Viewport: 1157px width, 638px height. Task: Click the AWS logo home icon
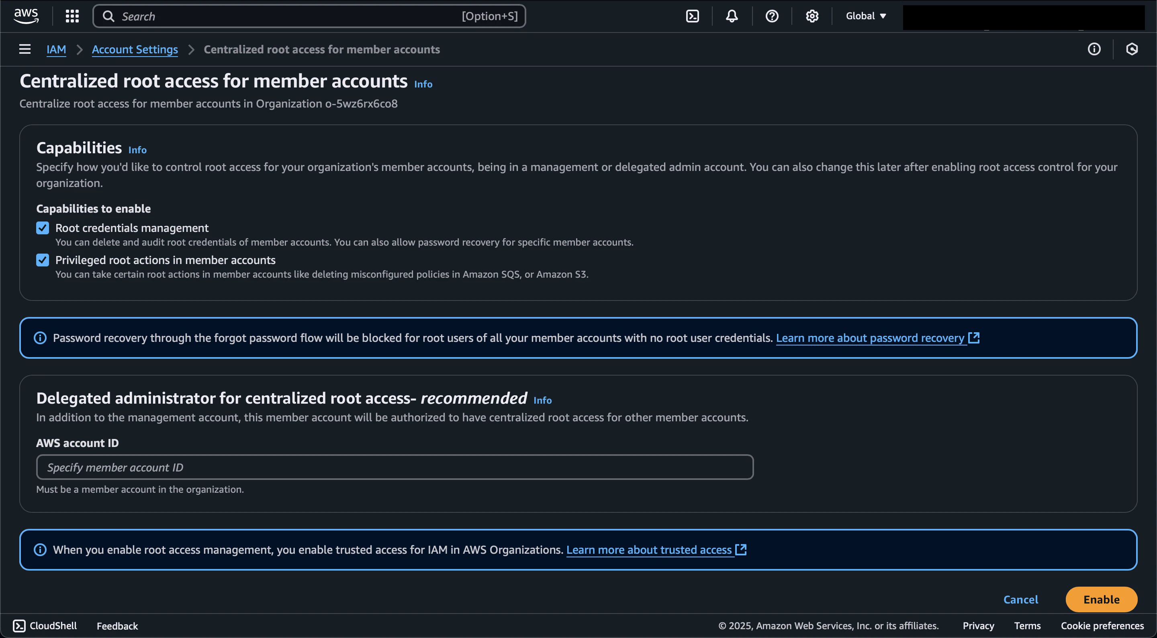(26, 16)
